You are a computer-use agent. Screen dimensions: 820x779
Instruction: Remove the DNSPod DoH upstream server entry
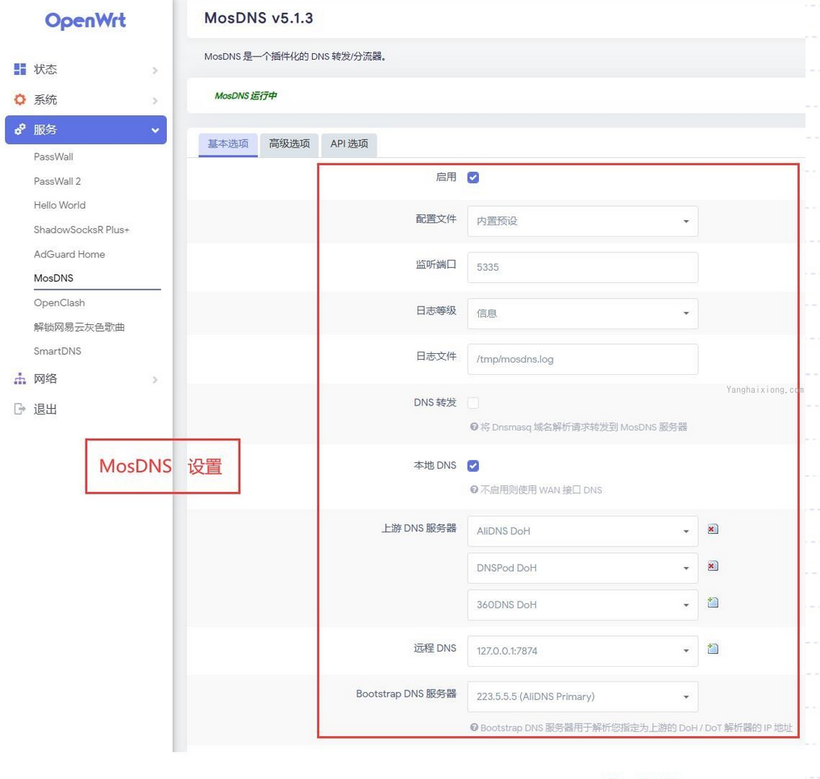pyautogui.click(x=713, y=566)
